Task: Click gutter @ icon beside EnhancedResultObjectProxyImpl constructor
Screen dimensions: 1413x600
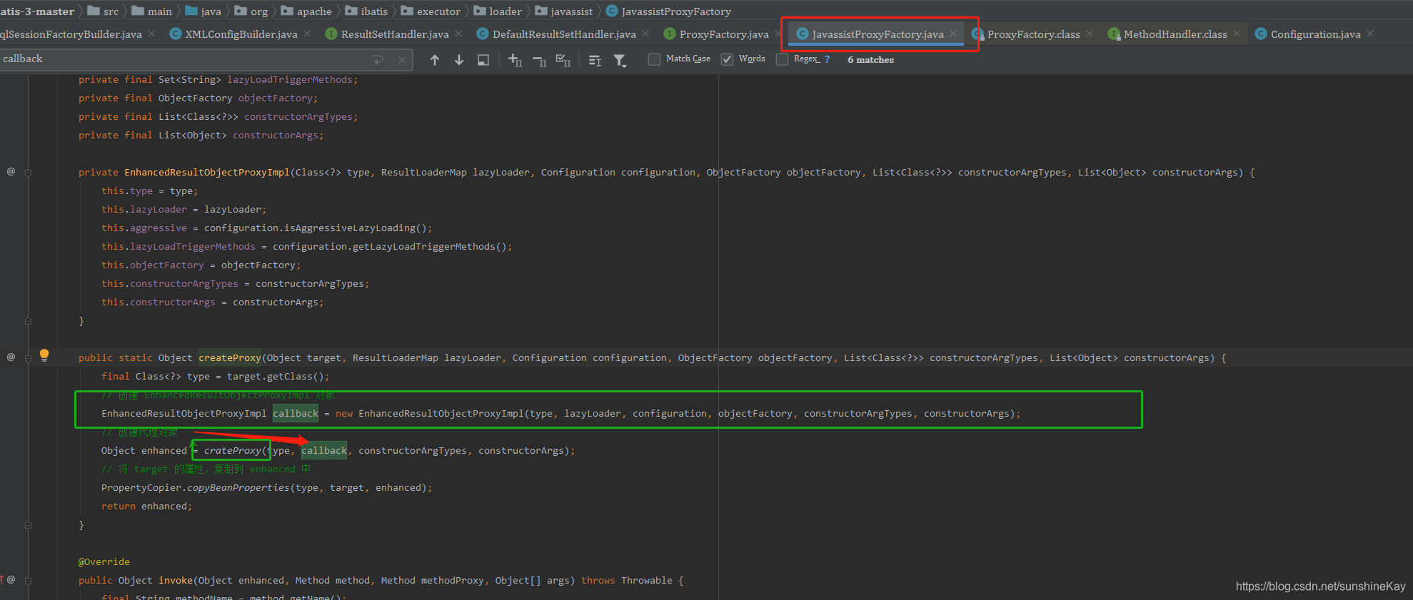Action: tap(11, 171)
